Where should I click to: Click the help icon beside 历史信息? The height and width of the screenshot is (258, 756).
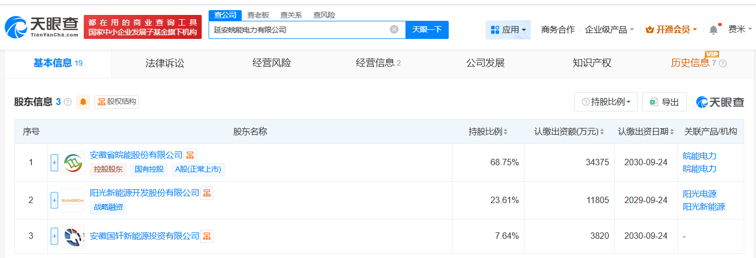722,63
